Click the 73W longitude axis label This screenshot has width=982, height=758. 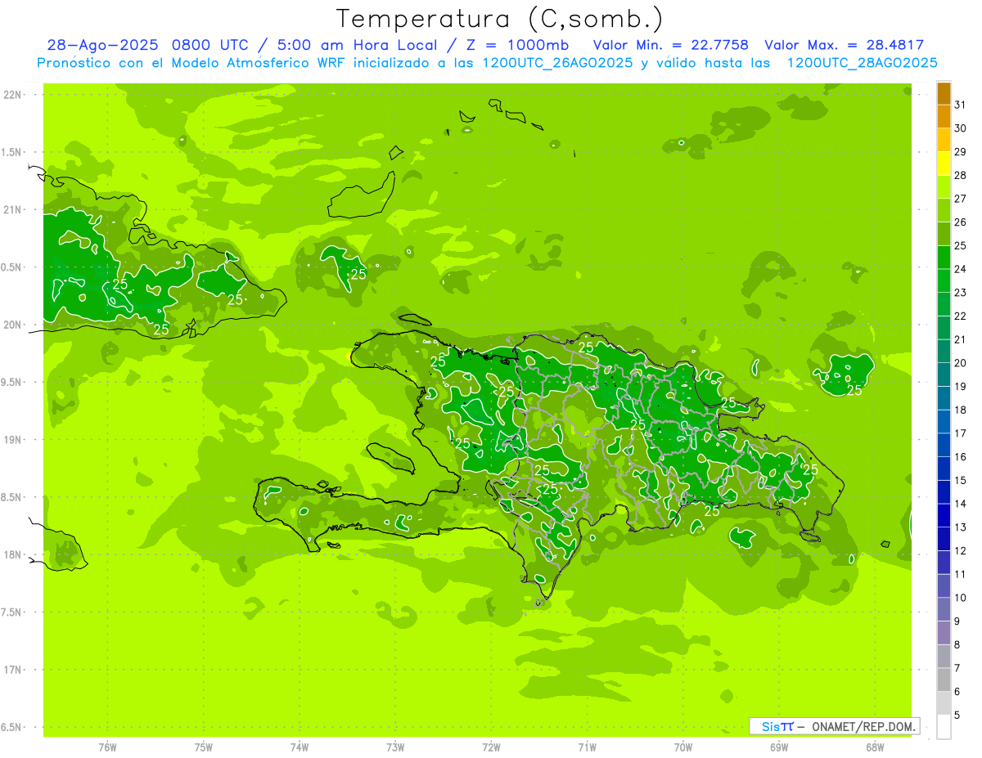tap(395, 747)
